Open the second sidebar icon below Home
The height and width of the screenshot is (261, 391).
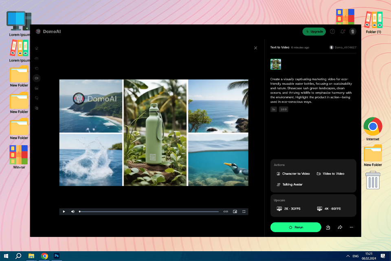(37, 58)
